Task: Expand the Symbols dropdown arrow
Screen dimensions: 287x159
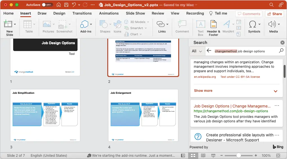Action: click(259, 24)
